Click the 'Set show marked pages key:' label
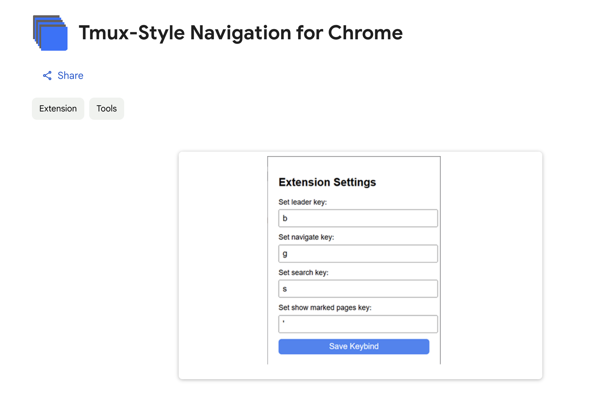The height and width of the screenshot is (420, 599). click(x=325, y=308)
